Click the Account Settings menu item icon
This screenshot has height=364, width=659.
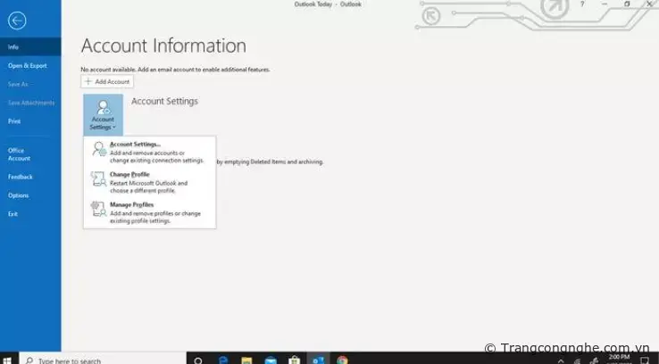pyautogui.click(x=98, y=150)
